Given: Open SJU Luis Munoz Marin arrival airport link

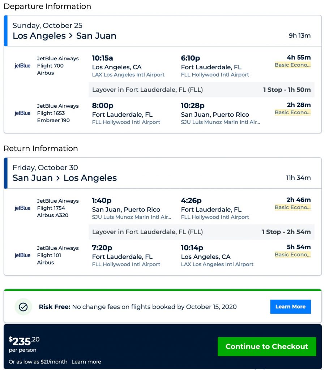Looking at the screenshot, I should (220, 122).
